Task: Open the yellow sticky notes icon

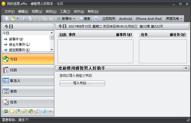Action: click(12, 111)
